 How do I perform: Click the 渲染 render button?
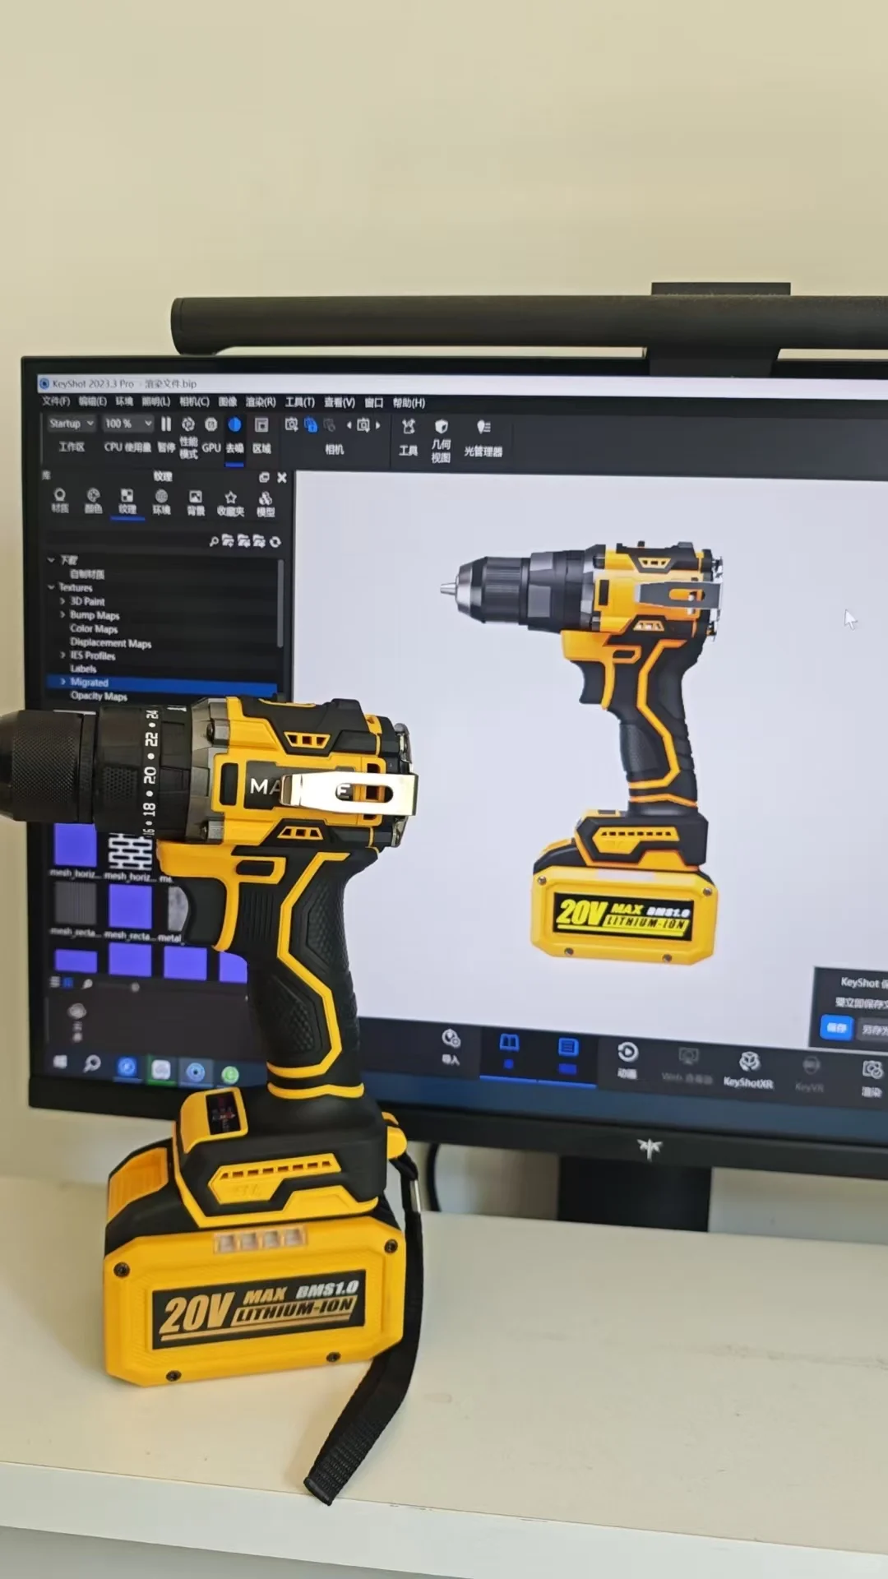coord(872,1079)
